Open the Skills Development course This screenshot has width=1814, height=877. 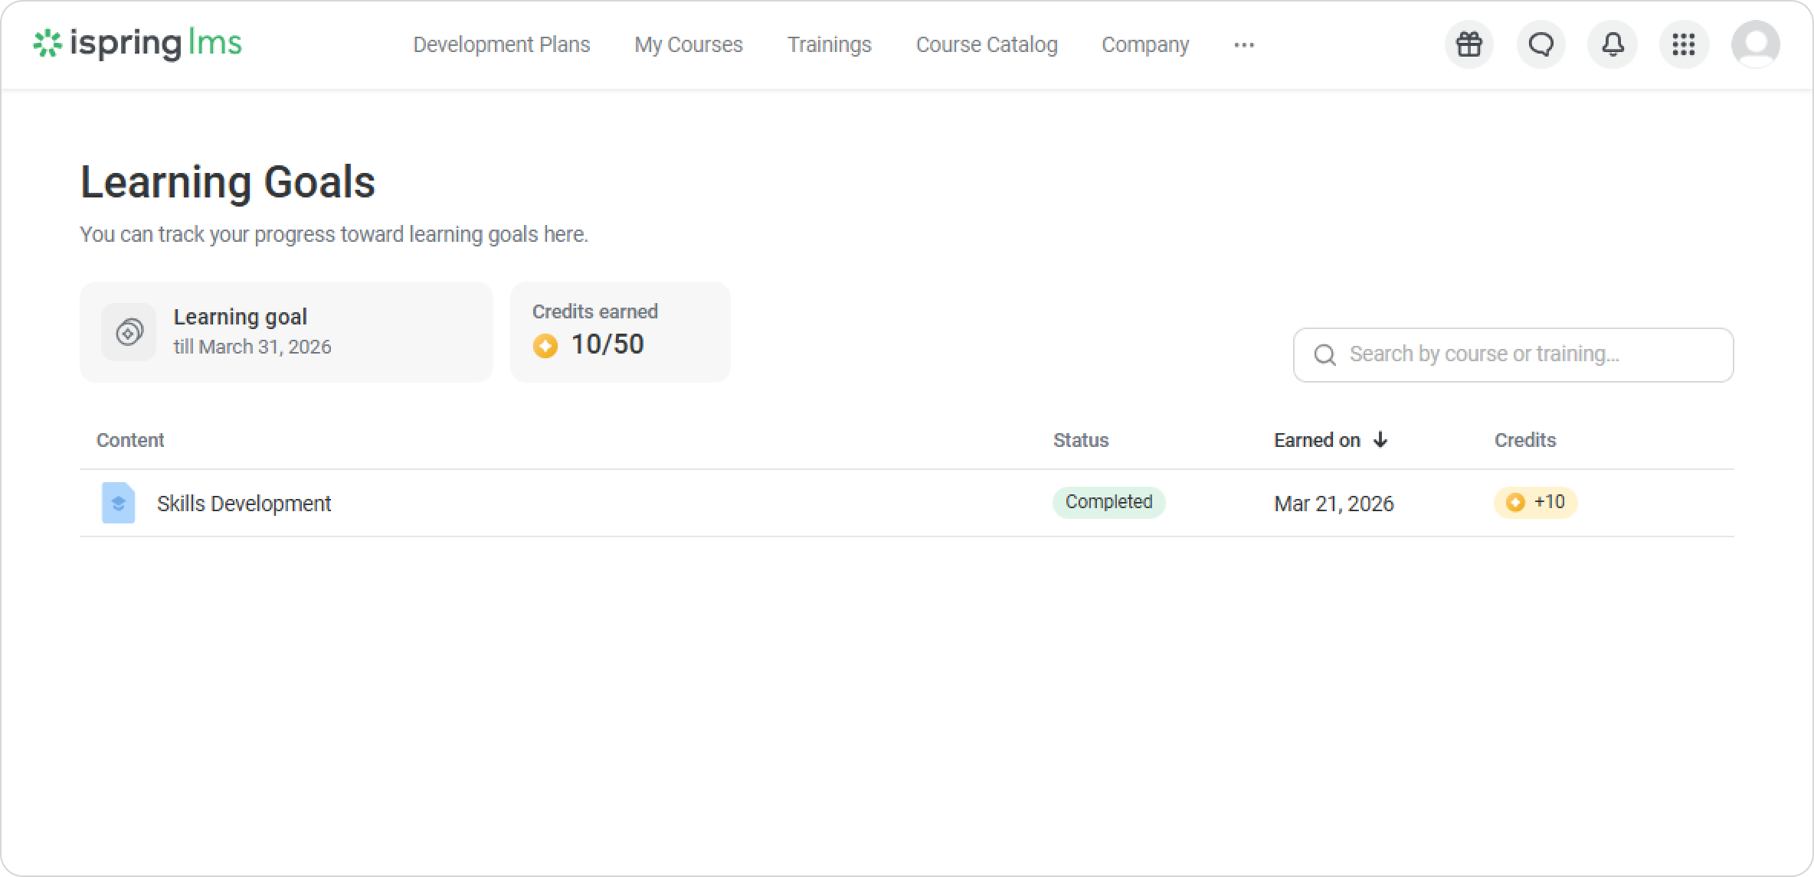pyautogui.click(x=244, y=504)
